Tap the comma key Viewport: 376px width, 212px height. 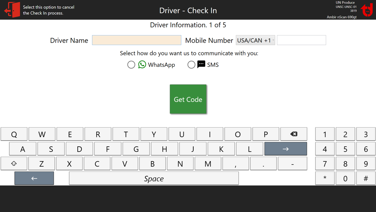coord(236,164)
